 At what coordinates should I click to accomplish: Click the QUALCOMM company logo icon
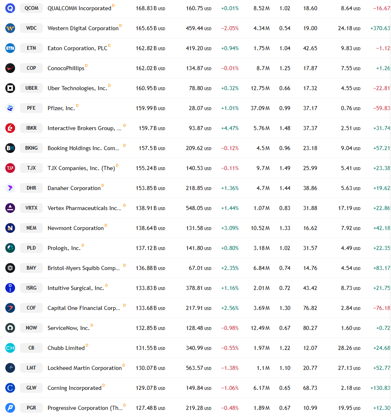click(10, 8)
